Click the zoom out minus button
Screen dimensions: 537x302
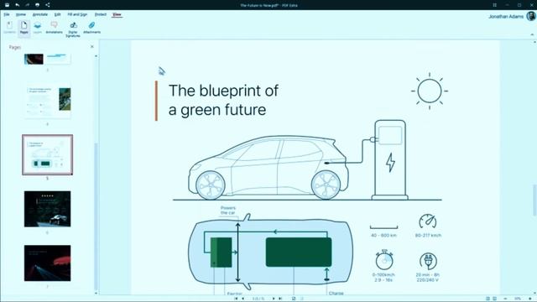tap(505, 299)
